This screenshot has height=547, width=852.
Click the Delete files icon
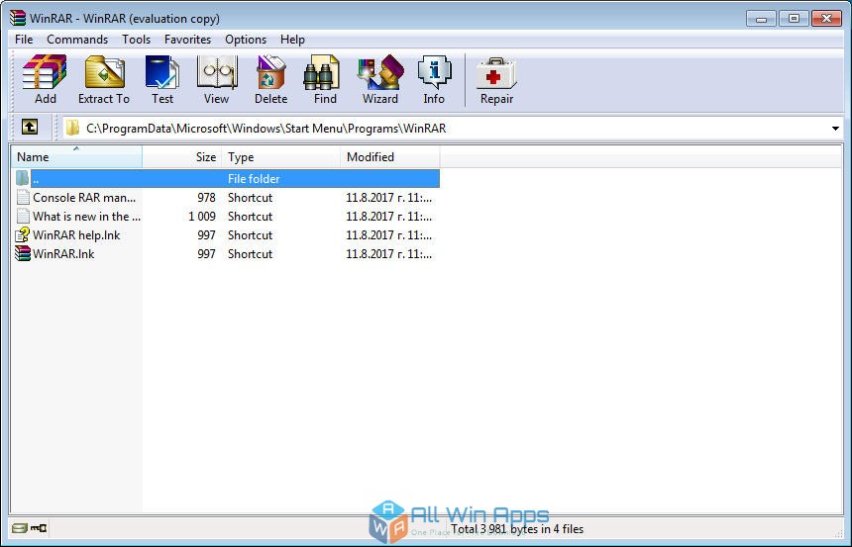point(270,72)
